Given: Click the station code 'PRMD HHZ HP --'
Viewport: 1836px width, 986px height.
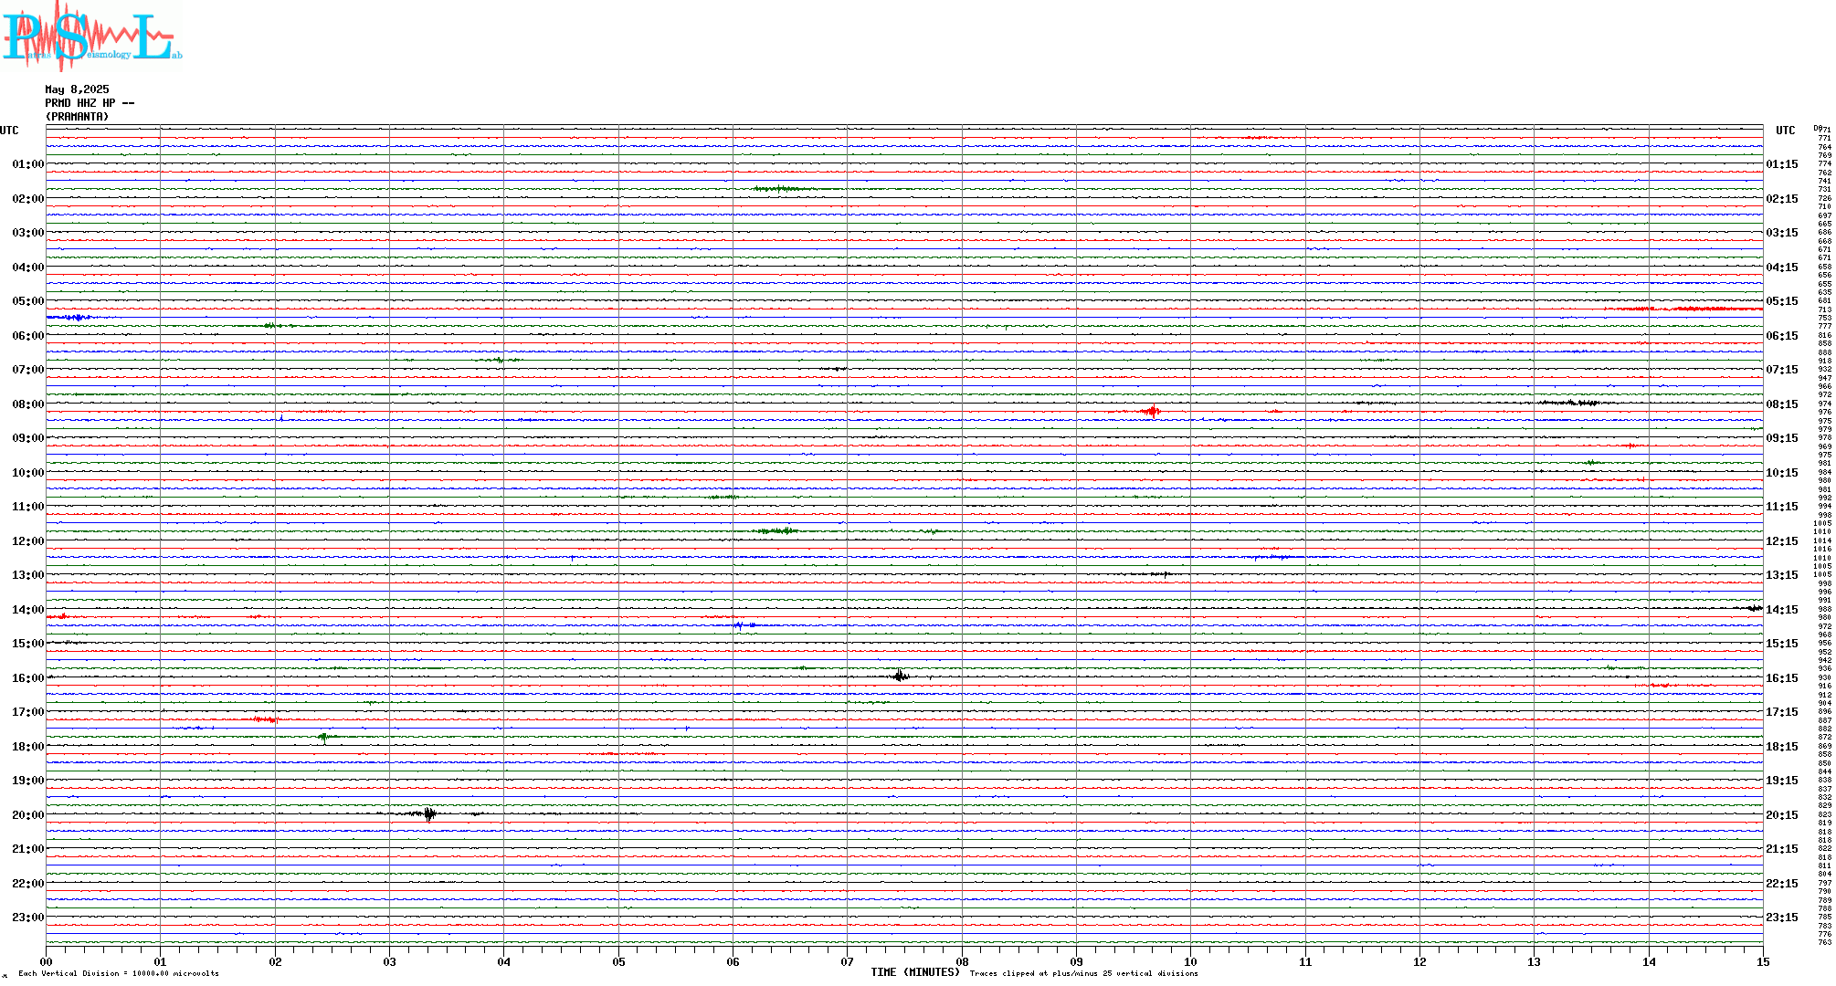Looking at the screenshot, I should point(90,103).
